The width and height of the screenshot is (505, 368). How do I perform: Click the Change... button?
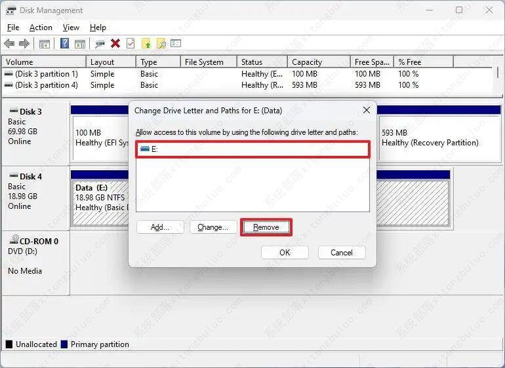click(x=213, y=227)
